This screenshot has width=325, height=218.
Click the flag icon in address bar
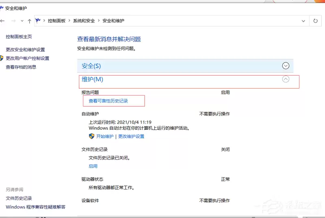(x=38, y=20)
